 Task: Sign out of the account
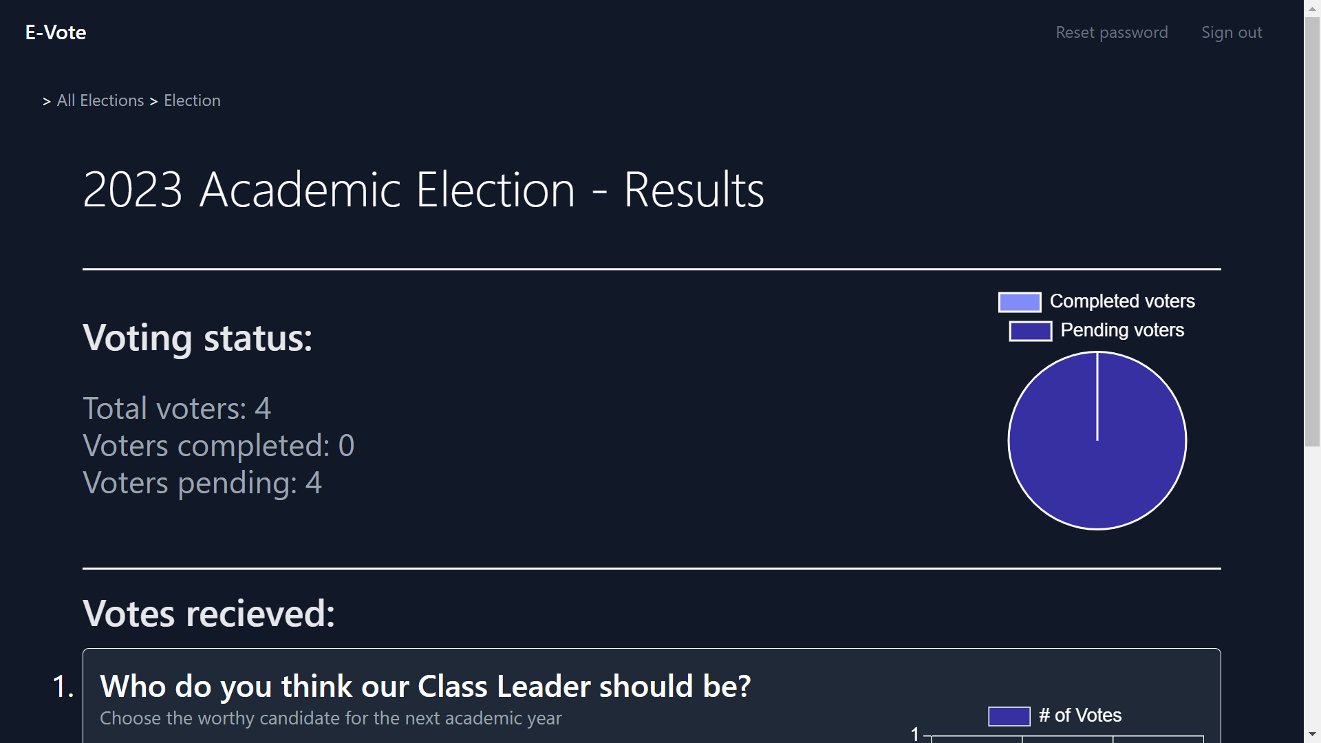coord(1231,32)
